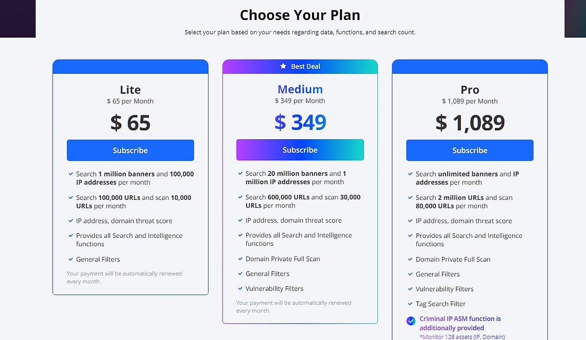Screen dimensions: 586x340
Task: Subscribe to the Medium plan
Action: point(300,150)
